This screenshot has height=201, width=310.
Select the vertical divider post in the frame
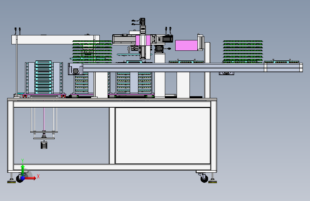pos(112,136)
